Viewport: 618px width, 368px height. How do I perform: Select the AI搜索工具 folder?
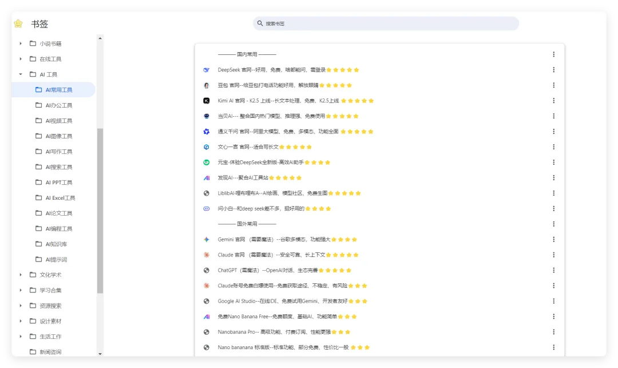(x=54, y=167)
